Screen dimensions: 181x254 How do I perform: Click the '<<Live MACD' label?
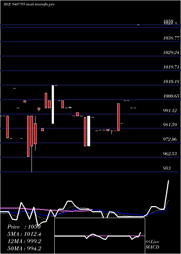152,245
